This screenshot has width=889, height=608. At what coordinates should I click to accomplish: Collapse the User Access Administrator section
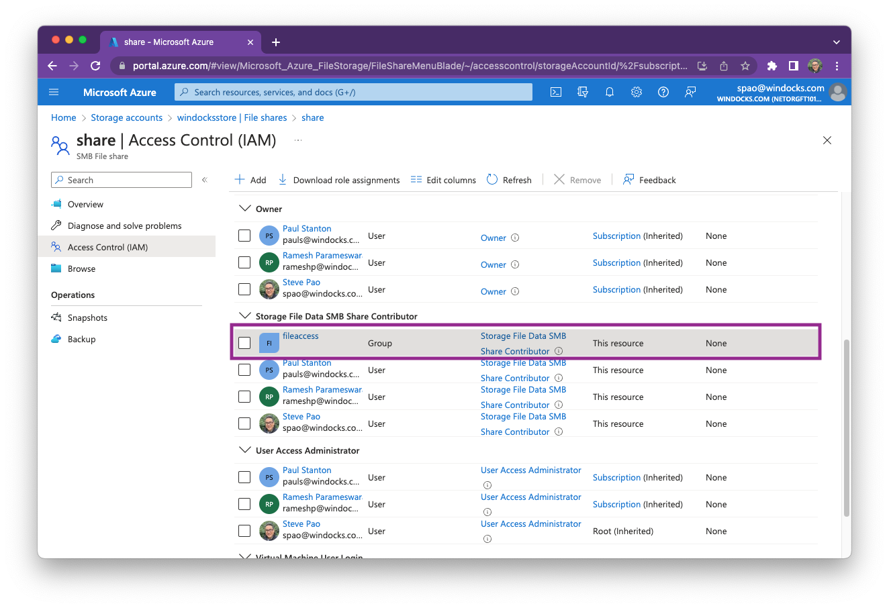[x=244, y=450]
